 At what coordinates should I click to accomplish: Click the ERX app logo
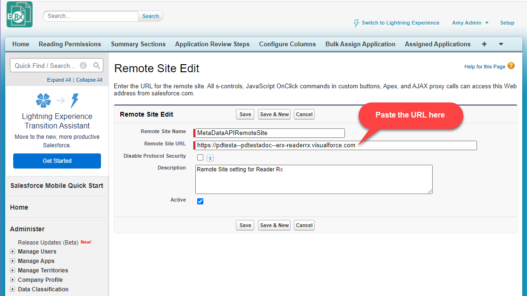(19, 15)
